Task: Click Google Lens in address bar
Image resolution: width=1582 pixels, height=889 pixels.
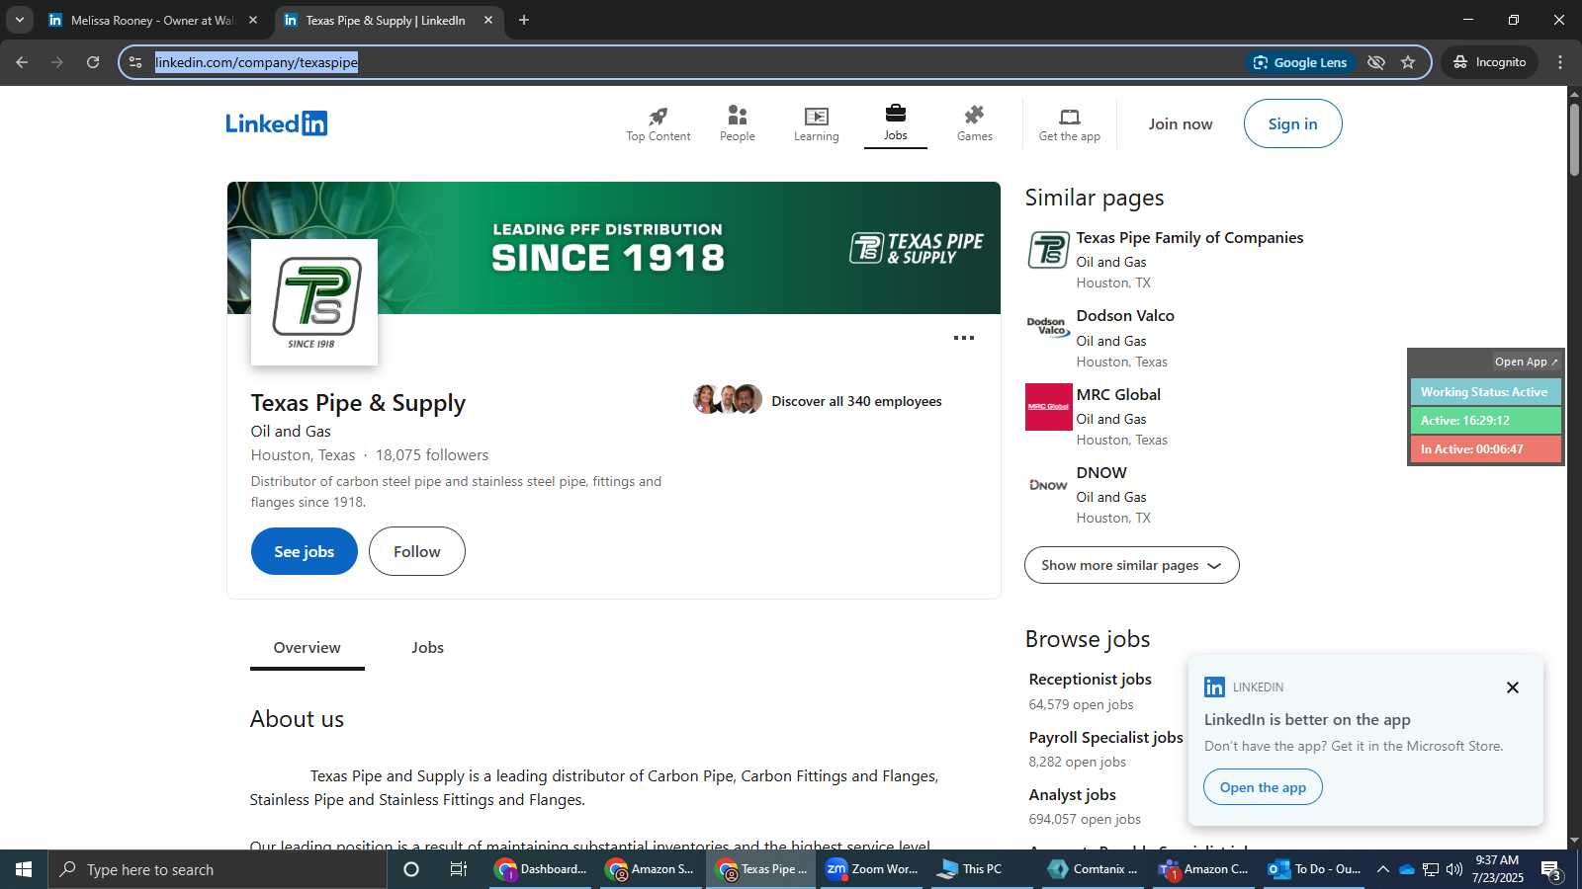Action: (x=1300, y=62)
